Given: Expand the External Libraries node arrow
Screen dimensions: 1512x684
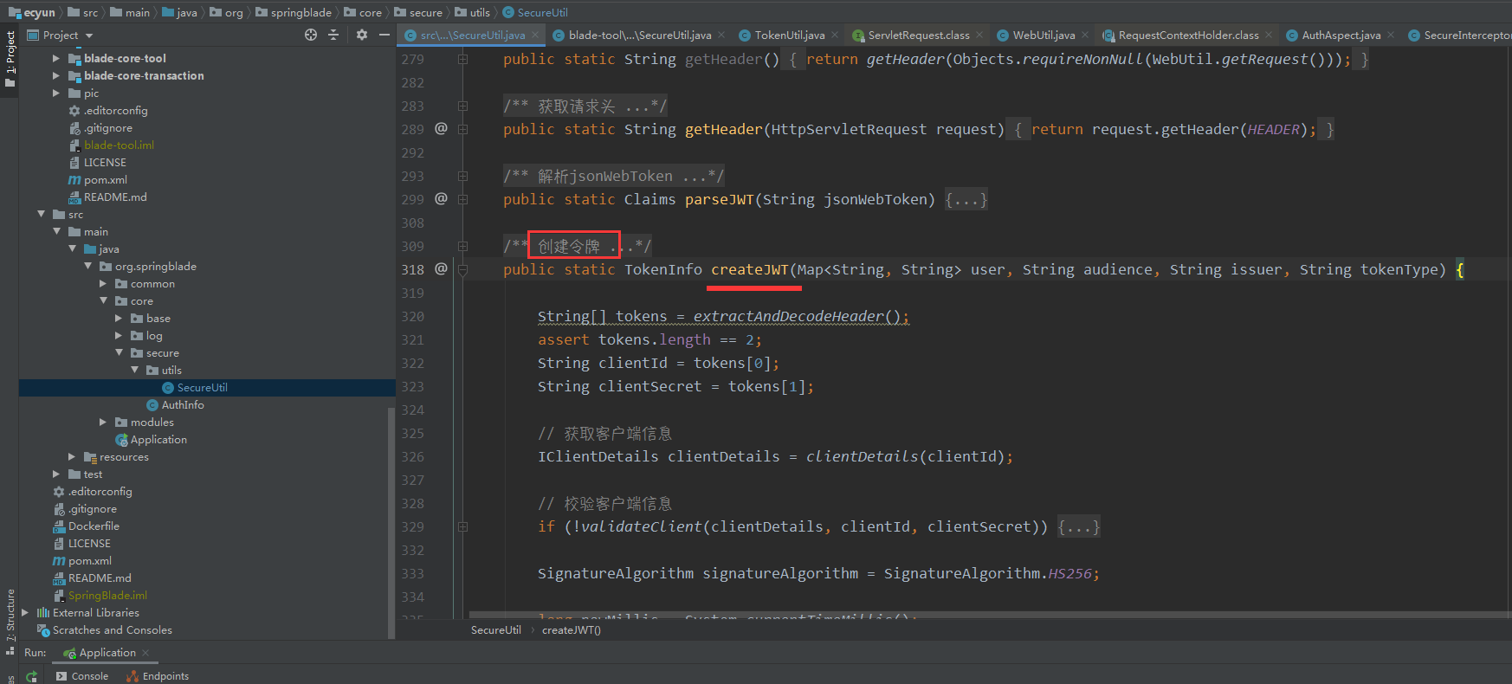Looking at the screenshot, I should pos(25,612).
